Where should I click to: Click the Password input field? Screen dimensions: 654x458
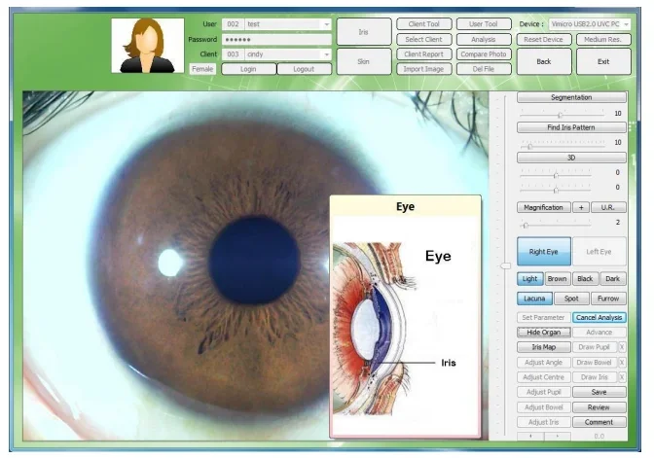click(x=277, y=40)
